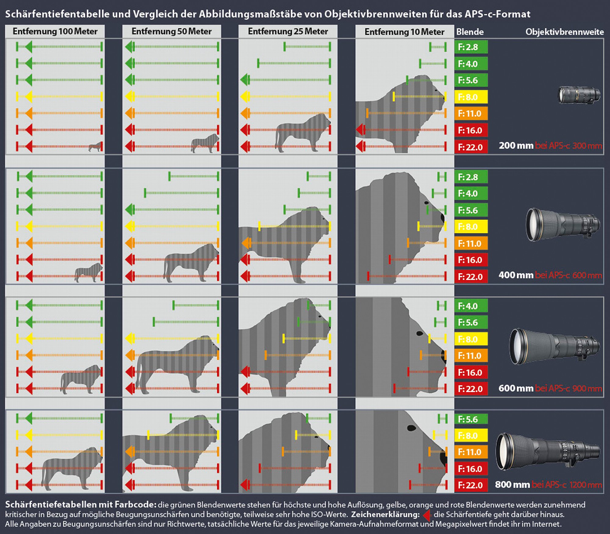Click the 400 mm telephoto lens image

[x=563, y=224]
